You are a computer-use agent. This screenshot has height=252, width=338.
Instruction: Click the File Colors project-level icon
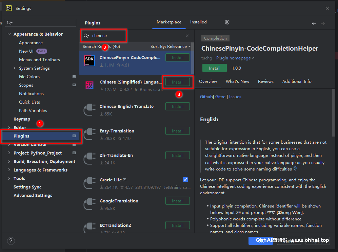(x=74, y=76)
